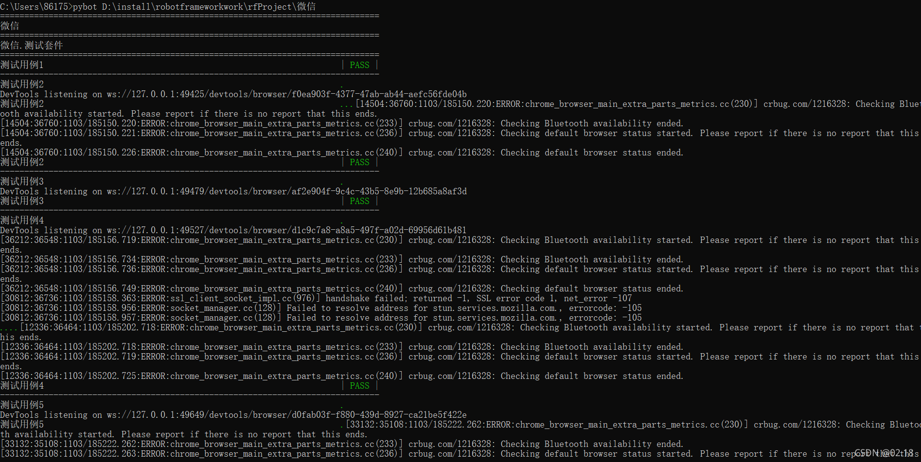Click the DevTools URL with port 49425
This screenshot has height=462, width=921.
point(287,94)
